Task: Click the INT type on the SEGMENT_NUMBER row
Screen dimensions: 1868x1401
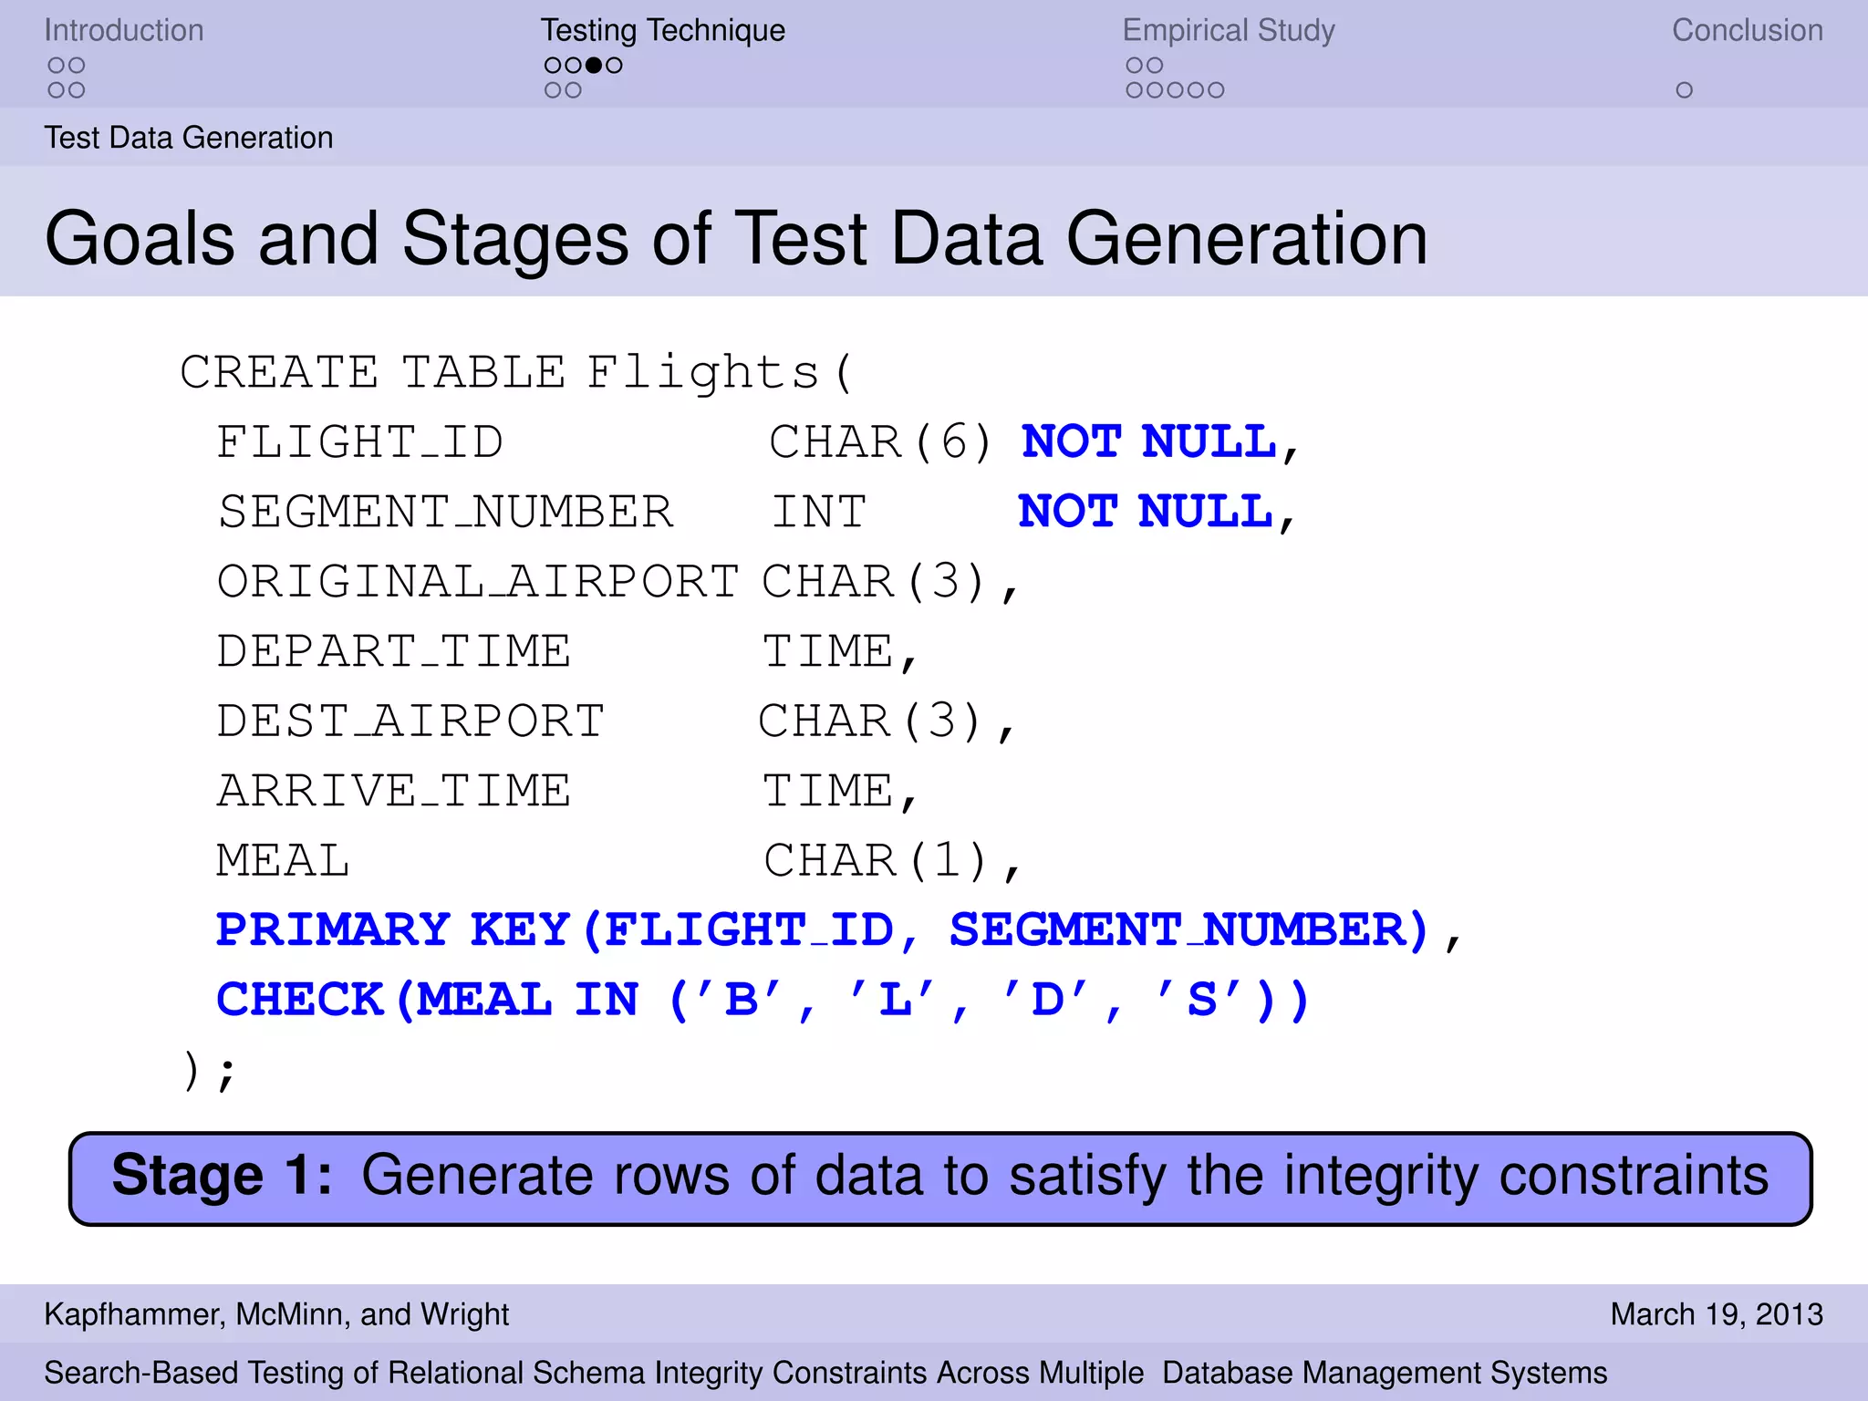Action: [x=819, y=512]
